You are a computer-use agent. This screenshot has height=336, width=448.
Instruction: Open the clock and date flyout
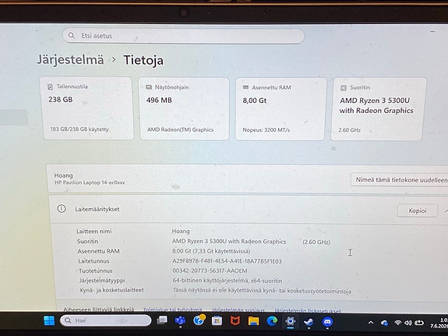point(439,323)
